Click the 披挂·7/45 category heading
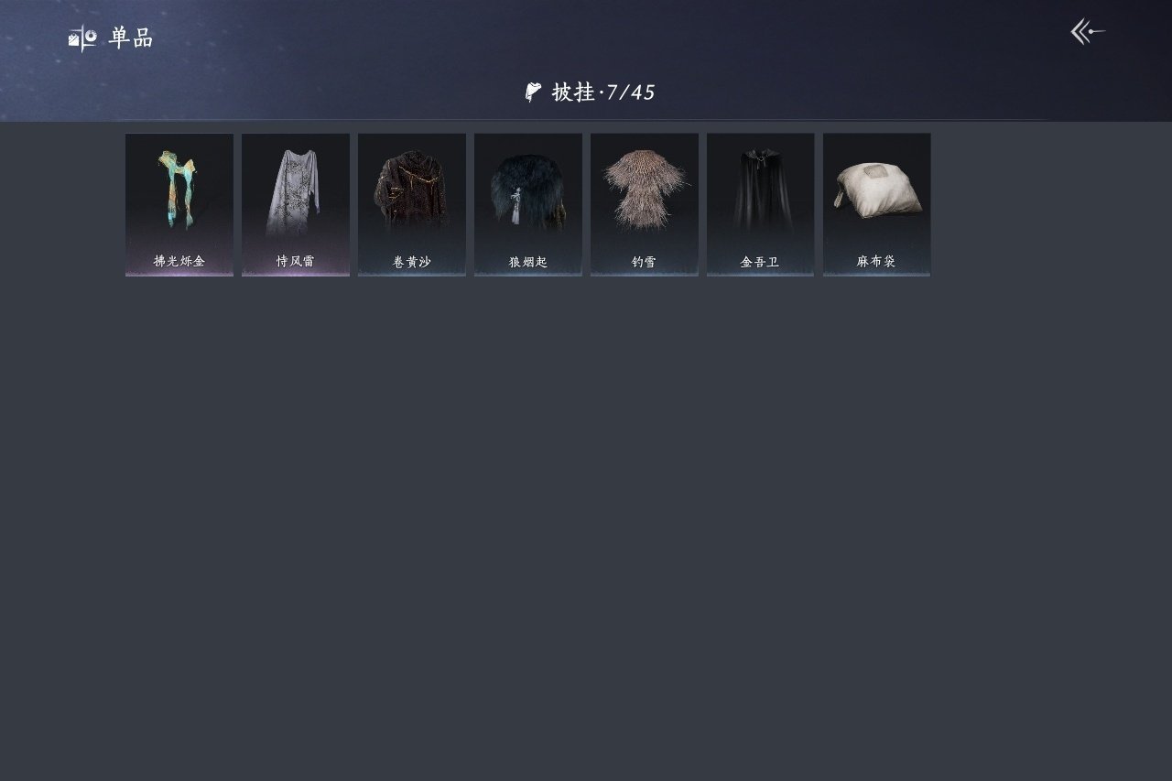 click(x=591, y=92)
